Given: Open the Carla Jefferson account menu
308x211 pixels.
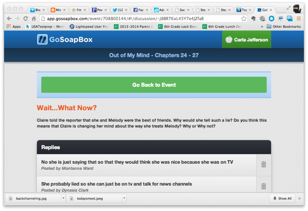Looking at the screenshot, I should pyautogui.click(x=247, y=40).
